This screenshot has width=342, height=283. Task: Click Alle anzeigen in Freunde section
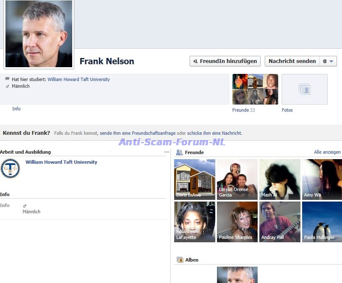(x=327, y=152)
